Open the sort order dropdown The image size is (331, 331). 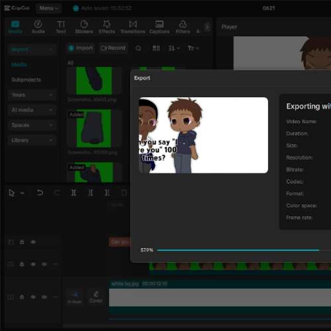(x=173, y=48)
